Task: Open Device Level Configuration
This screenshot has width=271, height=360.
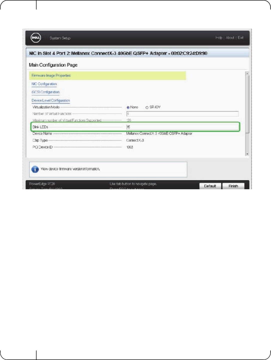Action: 51,100
